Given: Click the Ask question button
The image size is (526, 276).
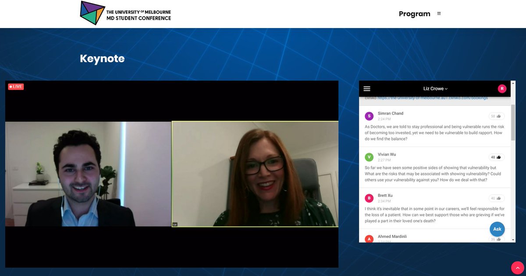Looking at the screenshot, I should pyautogui.click(x=497, y=229).
